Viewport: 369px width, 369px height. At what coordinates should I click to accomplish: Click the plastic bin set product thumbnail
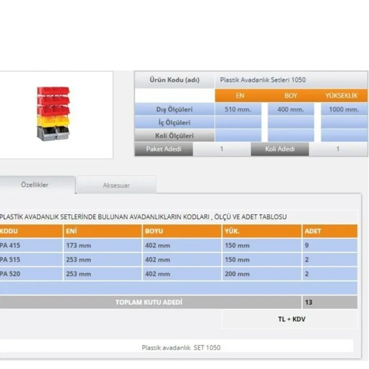click(x=53, y=113)
